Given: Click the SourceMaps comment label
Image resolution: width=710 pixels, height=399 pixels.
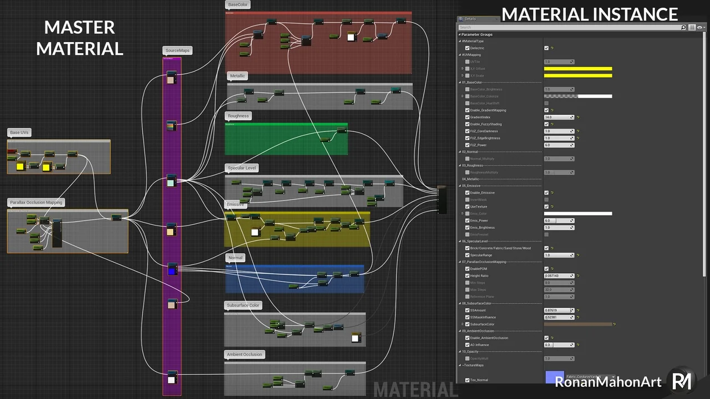Looking at the screenshot, I should (177, 50).
